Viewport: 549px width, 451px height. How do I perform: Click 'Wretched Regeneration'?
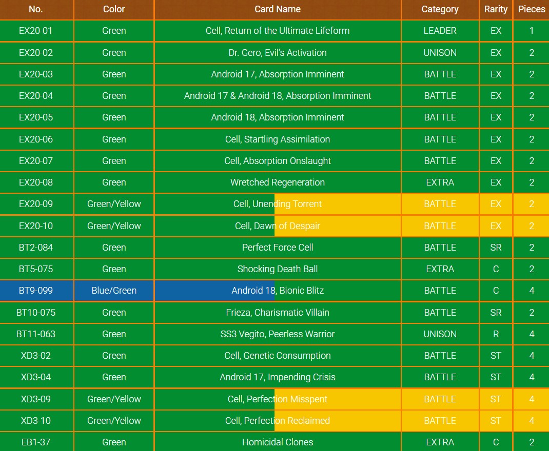pyautogui.click(x=277, y=182)
